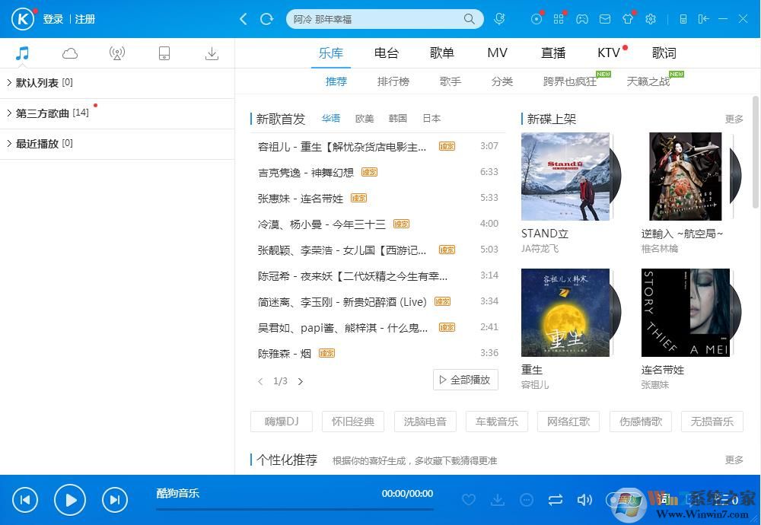Viewport: 761px width, 525px height.
Task: Skip to the next track
Action: pyautogui.click(x=114, y=500)
